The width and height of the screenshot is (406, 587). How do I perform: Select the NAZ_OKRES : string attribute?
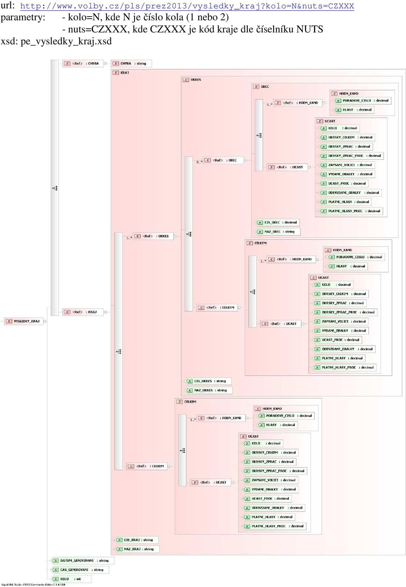208,390
